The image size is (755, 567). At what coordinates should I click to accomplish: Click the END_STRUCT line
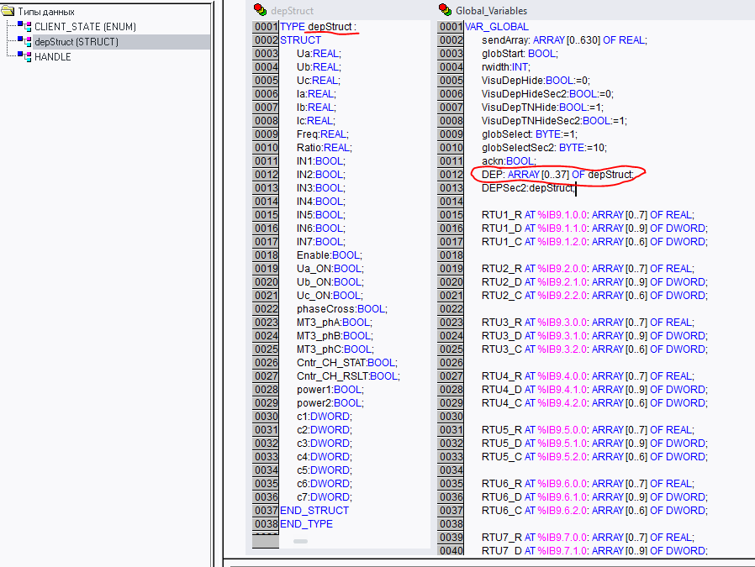pyautogui.click(x=314, y=511)
